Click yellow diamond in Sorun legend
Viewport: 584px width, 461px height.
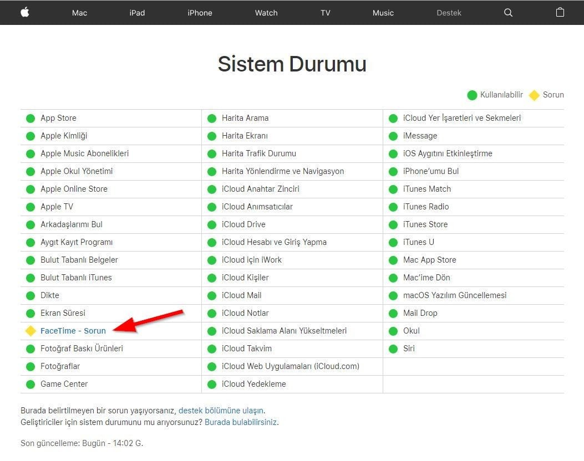click(534, 95)
